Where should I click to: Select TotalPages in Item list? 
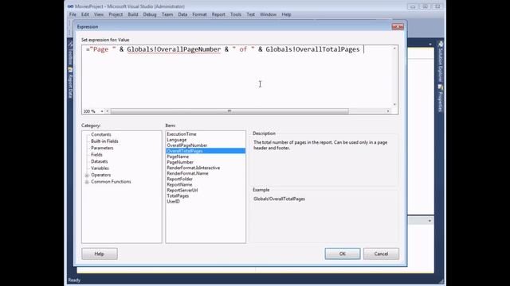(206, 196)
